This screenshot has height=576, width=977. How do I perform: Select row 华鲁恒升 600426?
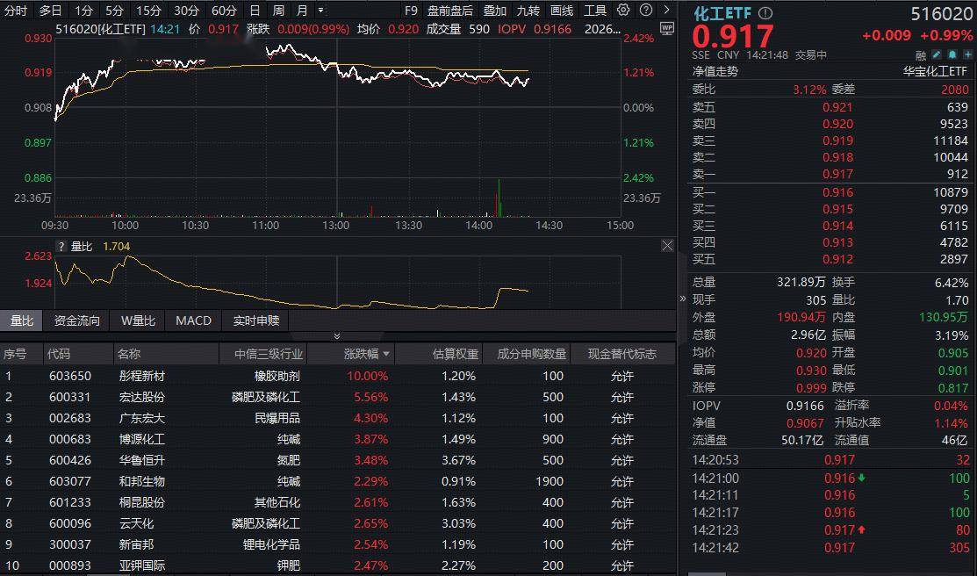[x=338, y=461]
